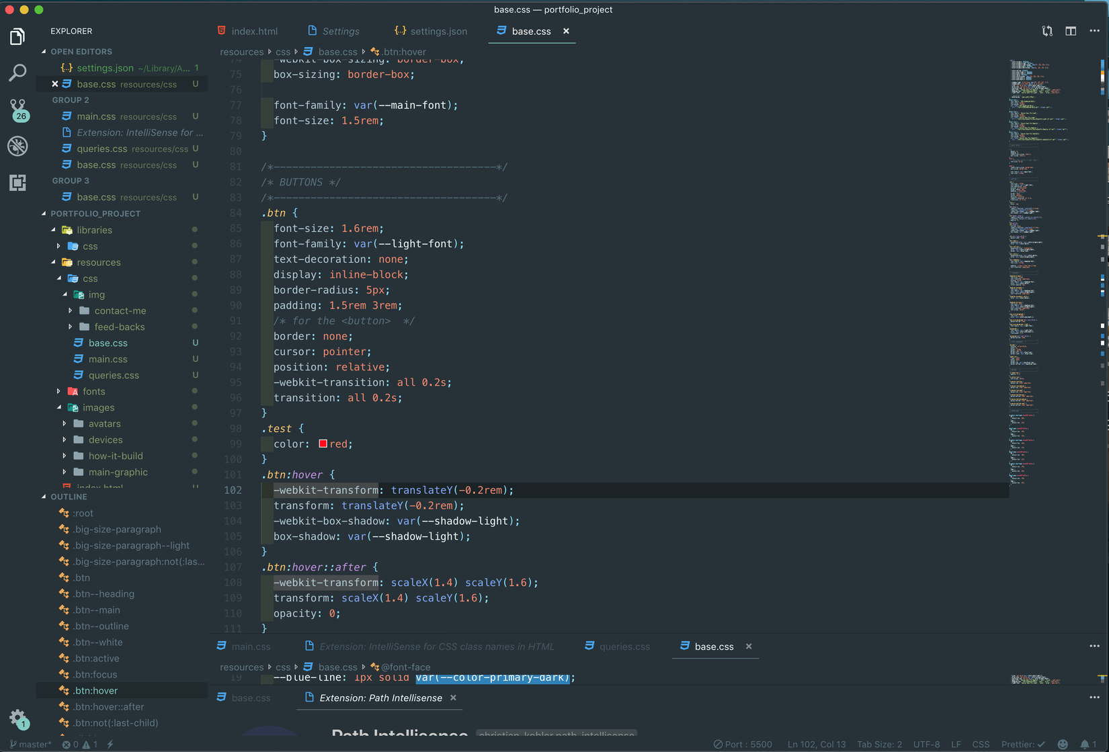Open the errors and warnings count in status bar
This screenshot has width=1109, height=752.
click(79, 745)
